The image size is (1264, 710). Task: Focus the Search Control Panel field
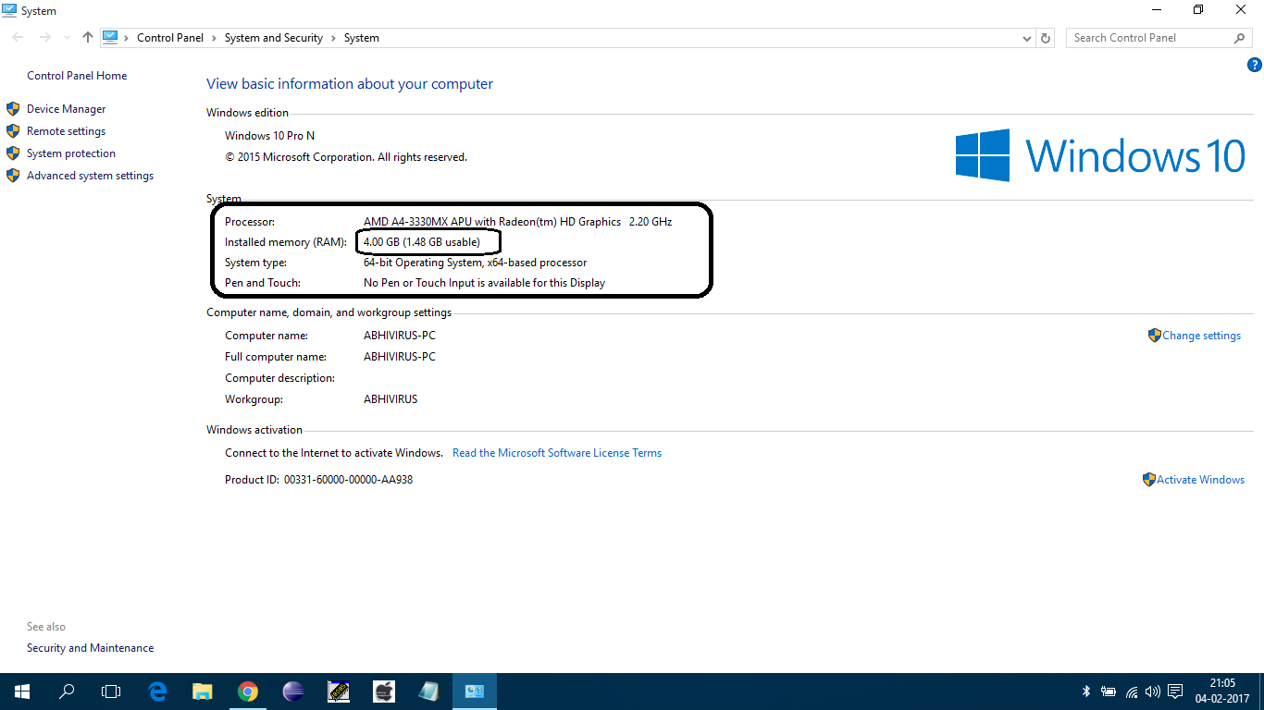(1159, 38)
